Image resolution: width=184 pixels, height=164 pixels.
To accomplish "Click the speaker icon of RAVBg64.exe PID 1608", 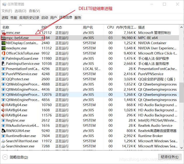I will coord(3,110).
